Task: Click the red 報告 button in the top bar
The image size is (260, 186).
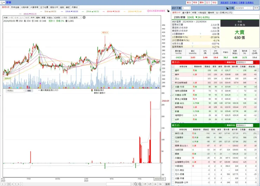Action: pos(195,2)
